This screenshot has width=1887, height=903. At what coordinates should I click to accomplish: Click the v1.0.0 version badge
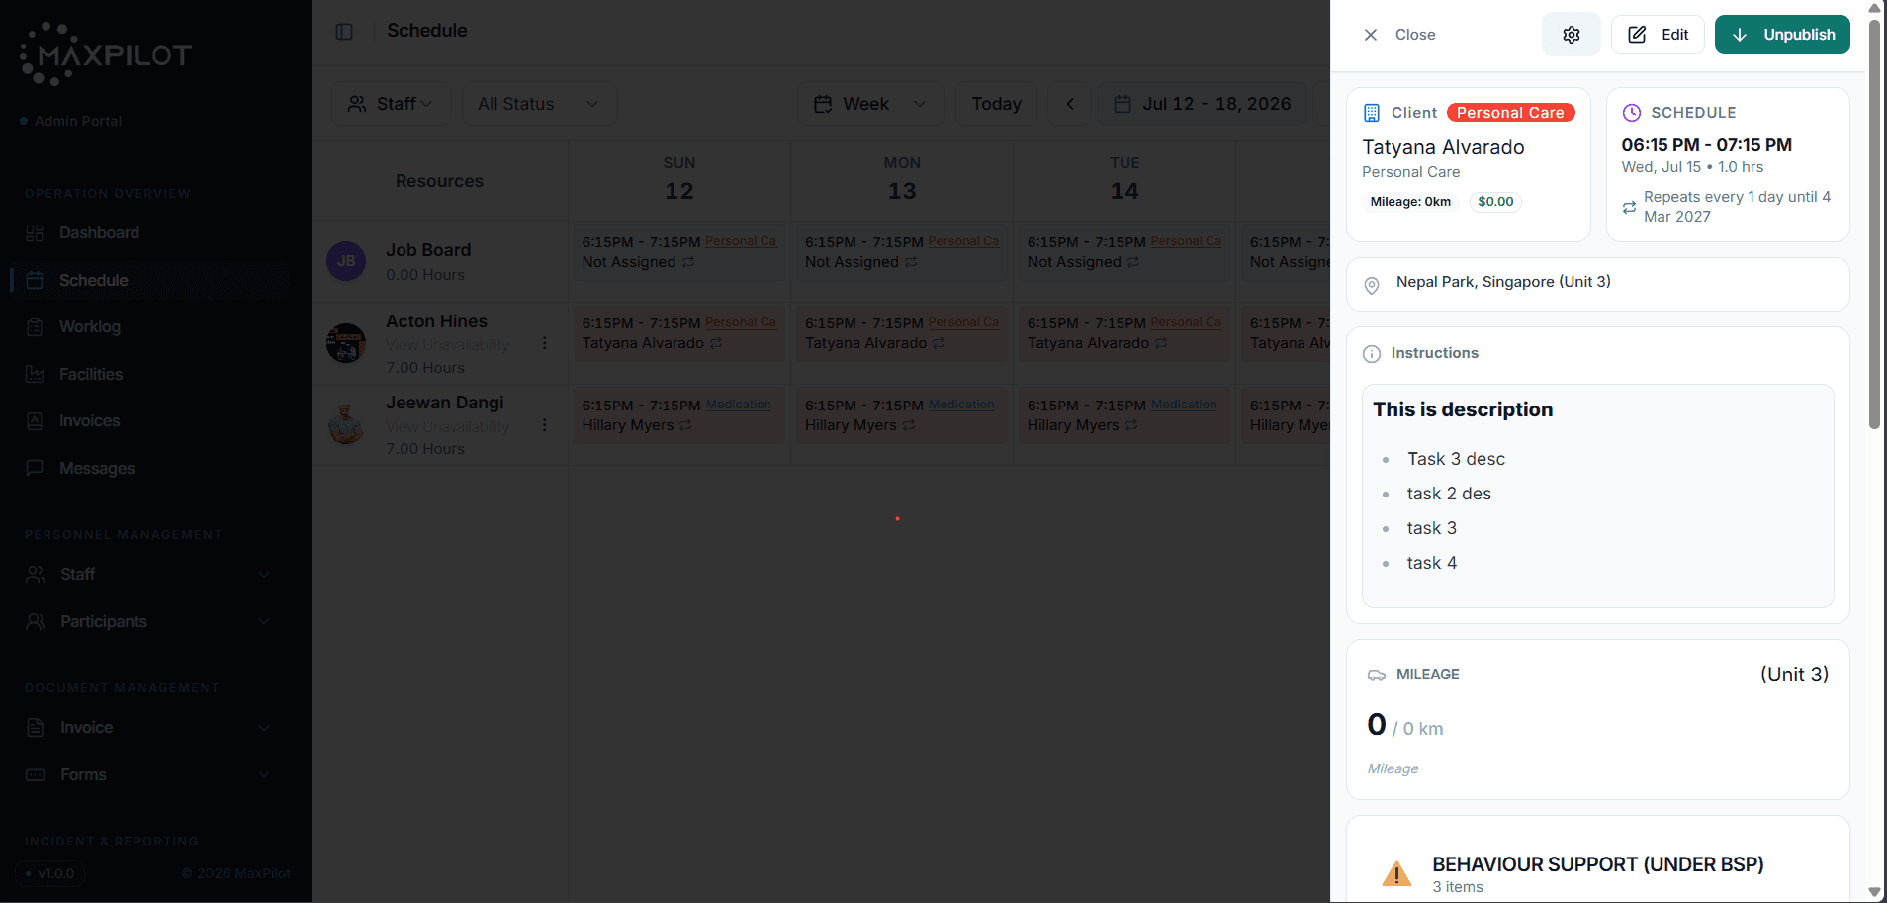pyautogui.click(x=49, y=874)
